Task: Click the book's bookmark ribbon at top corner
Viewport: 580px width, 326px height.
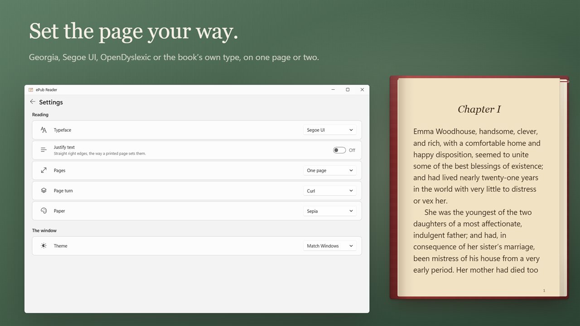Action: click(x=564, y=81)
